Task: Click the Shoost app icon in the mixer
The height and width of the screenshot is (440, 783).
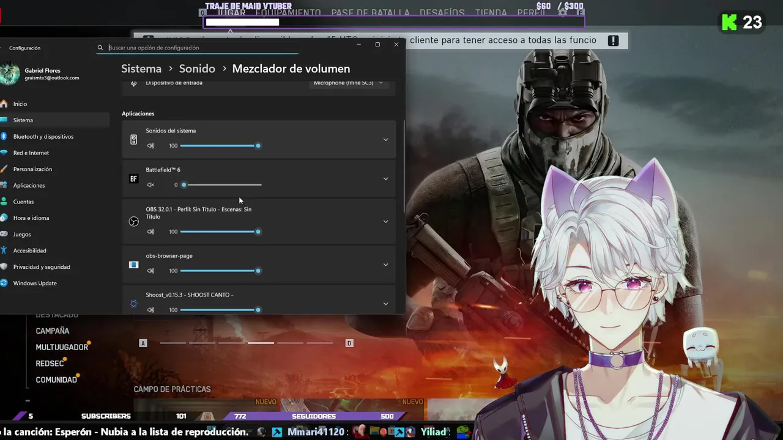Action: (134, 304)
